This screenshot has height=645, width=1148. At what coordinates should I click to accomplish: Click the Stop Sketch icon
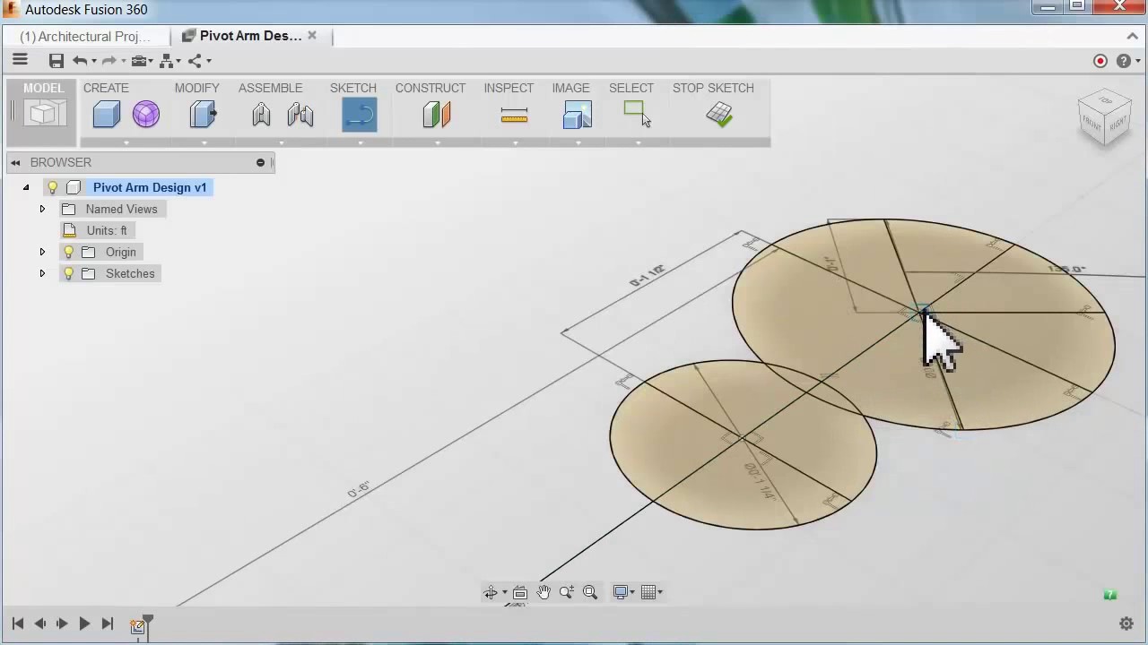pos(720,114)
